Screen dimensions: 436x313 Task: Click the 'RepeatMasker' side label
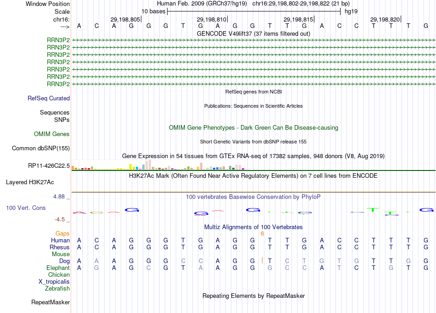[x=50, y=302]
